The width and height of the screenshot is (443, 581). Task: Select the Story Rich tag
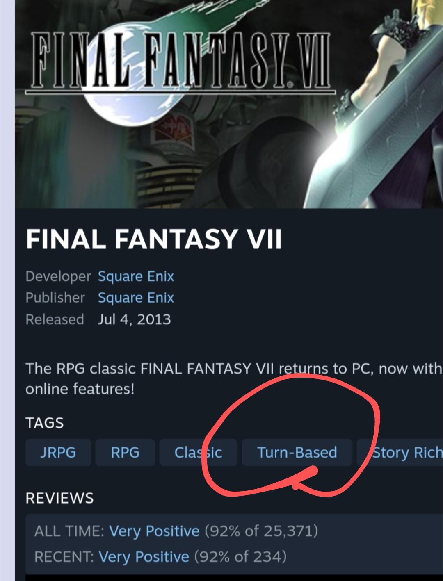coord(400,452)
